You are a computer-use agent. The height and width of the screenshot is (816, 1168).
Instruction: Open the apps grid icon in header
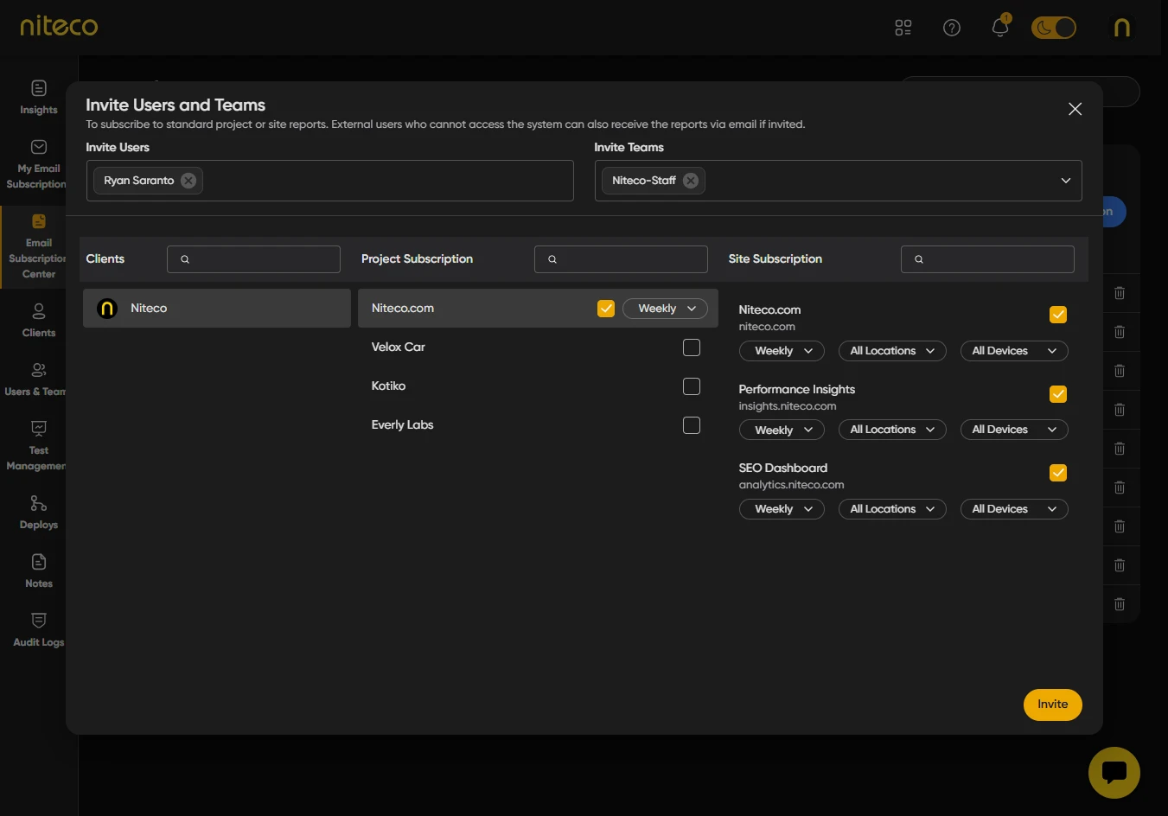click(x=903, y=28)
